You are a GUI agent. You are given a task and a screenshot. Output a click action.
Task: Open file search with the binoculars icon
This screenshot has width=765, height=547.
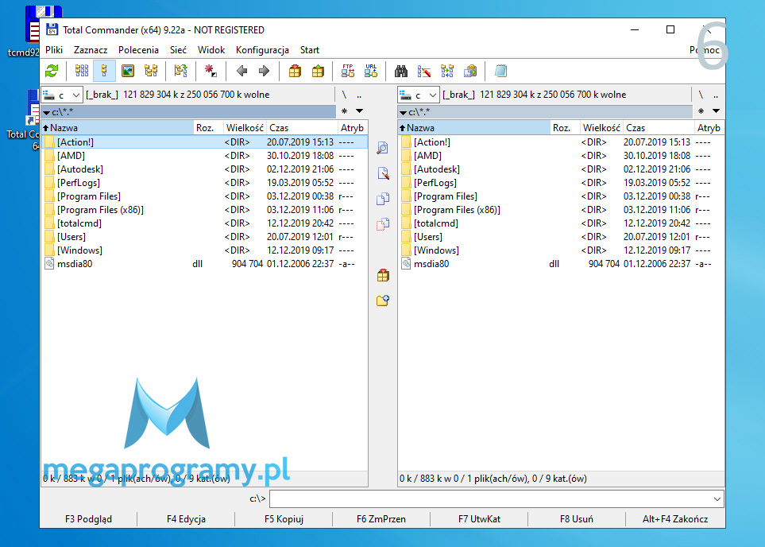[x=401, y=72]
